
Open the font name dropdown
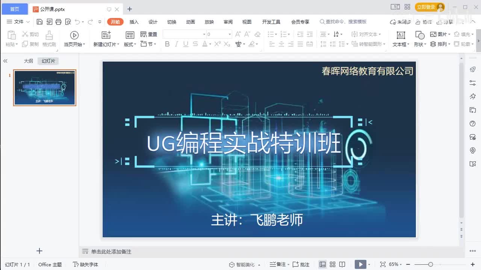[x=204, y=34]
